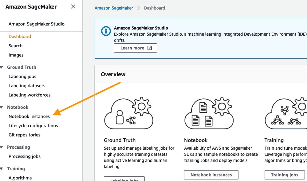Click the Notebook sidebar heading

click(x=18, y=107)
